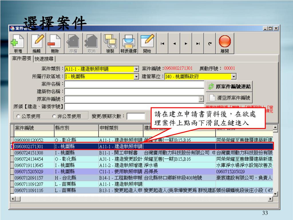293x220 pixels.
Task: Click the refresh records icon
Action: click(210, 44)
